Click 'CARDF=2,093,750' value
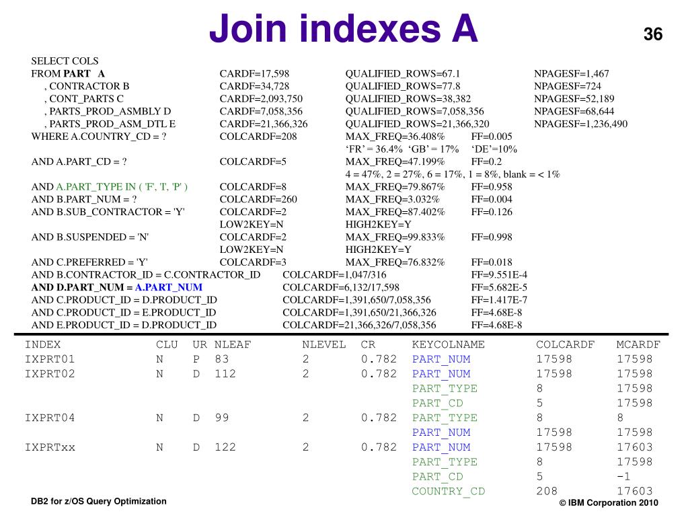The width and height of the screenshot is (688, 532). (261, 99)
